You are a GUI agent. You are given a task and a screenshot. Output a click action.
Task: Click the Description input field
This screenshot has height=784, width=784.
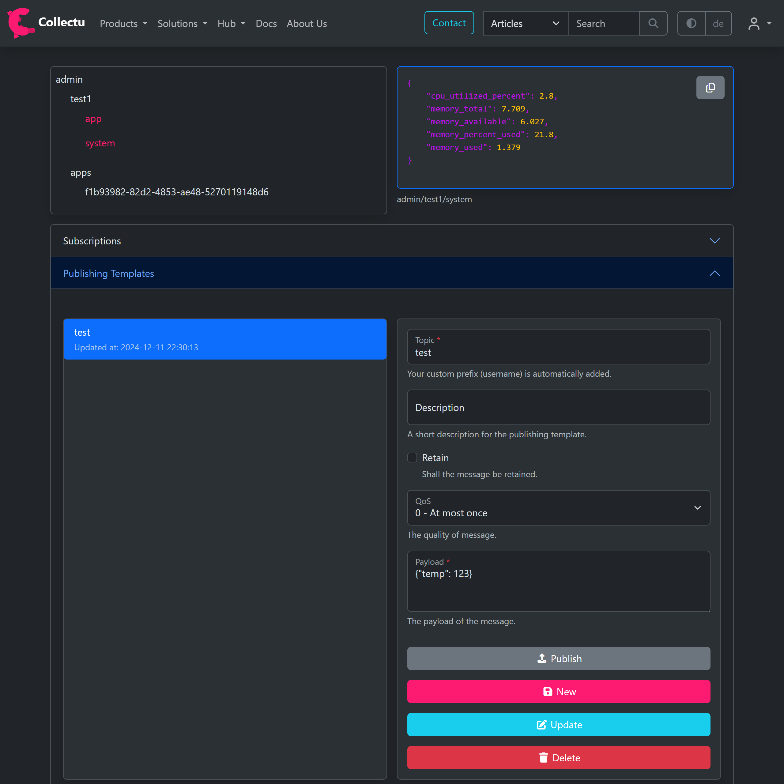coord(559,407)
